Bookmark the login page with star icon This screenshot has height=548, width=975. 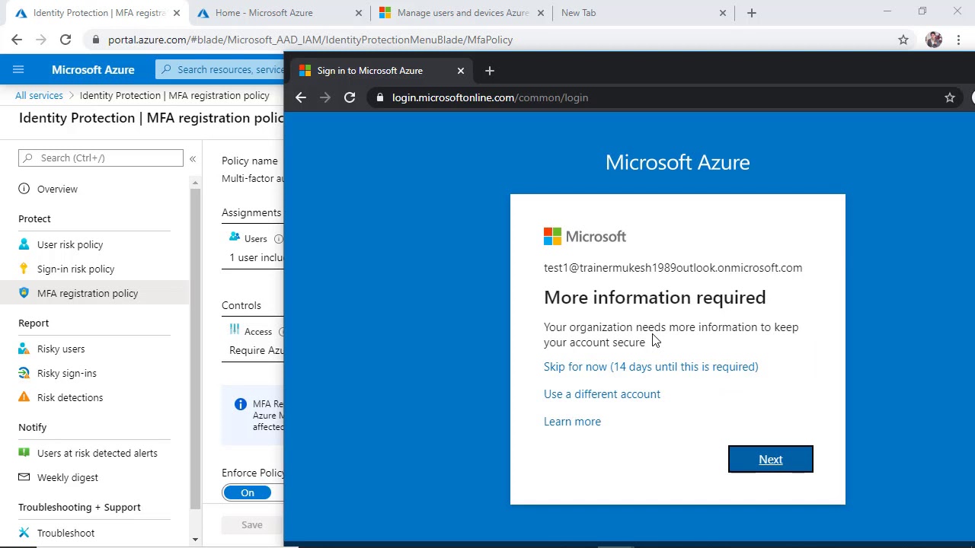(950, 97)
